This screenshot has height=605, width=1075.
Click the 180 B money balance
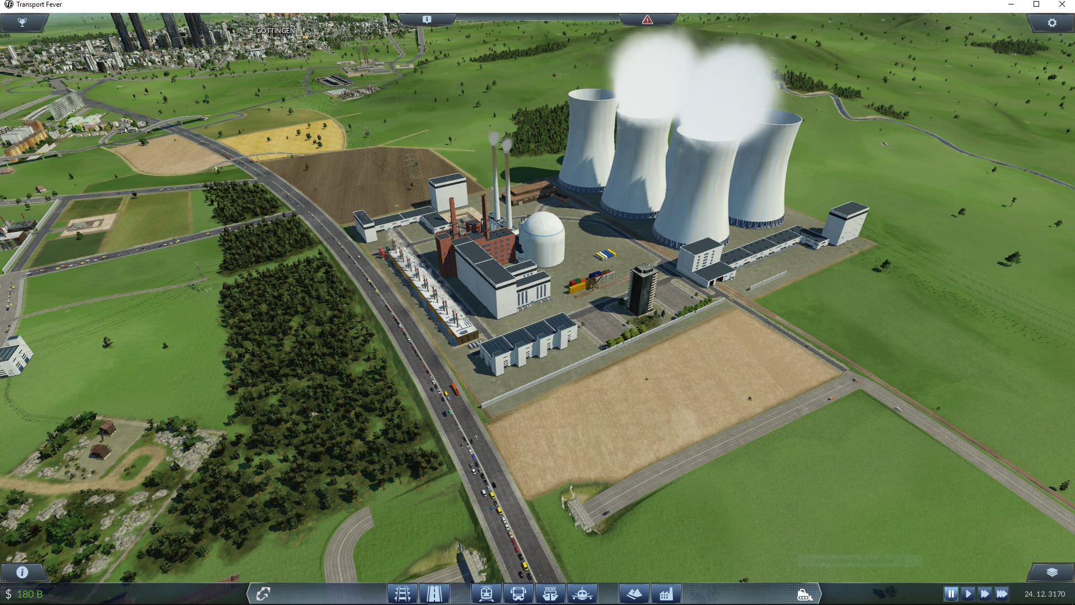30,594
